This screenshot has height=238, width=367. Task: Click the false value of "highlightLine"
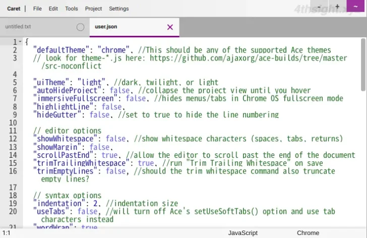(x=111, y=107)
